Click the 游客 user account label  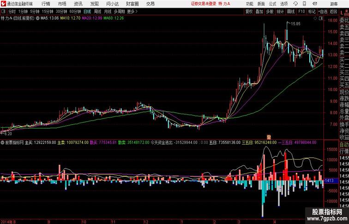point(334,4)
